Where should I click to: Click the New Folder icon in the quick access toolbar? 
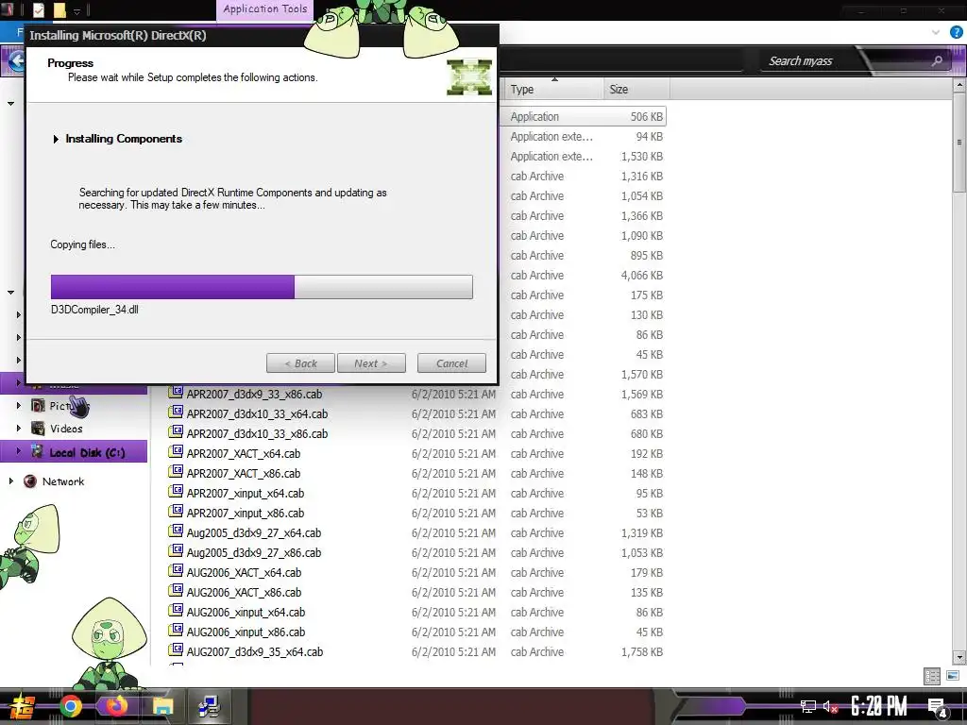coord(59,9)
